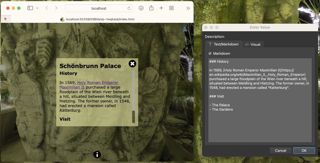The width and height of the screenshot is (320, 163).
Task: Open the Share sheet
Action: 151,8
